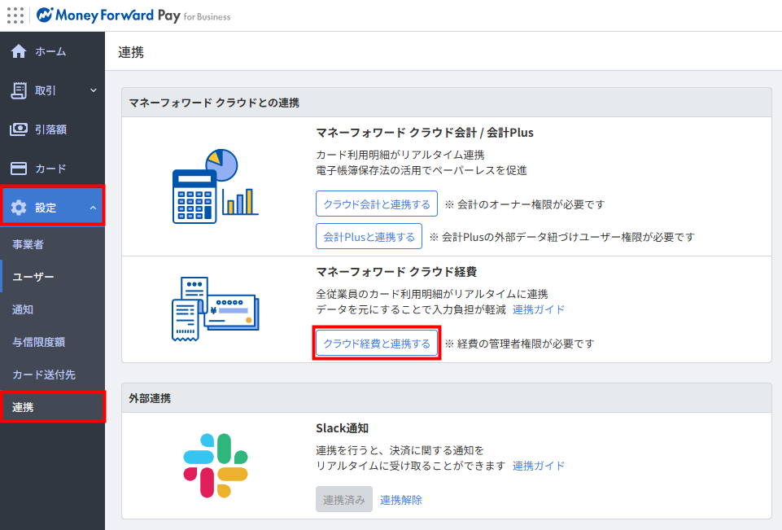
Task: Click the 設定 gear icon
Action: (19, 207)
